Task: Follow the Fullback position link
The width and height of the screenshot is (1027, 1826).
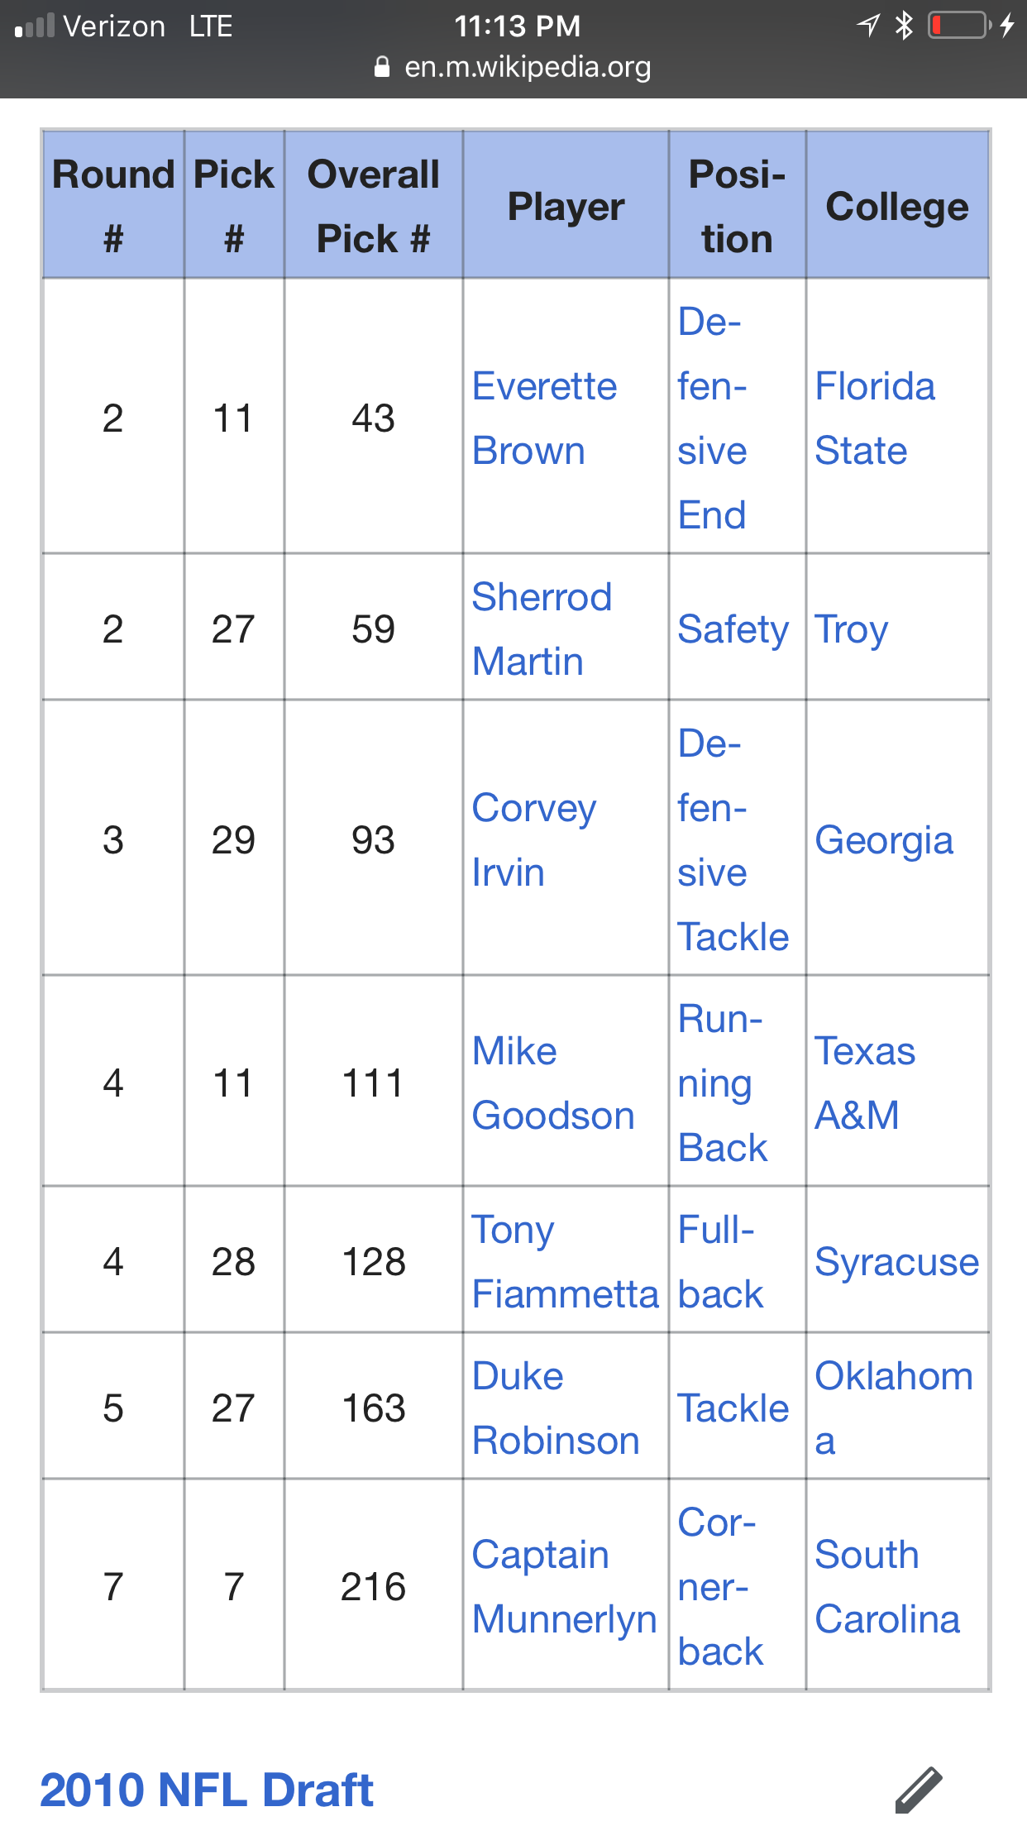Action: (x=720, y=1262)
